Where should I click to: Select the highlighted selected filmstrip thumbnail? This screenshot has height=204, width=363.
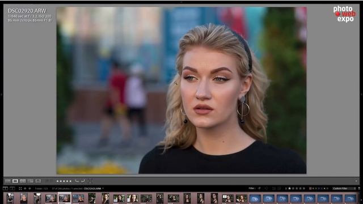coord(65,198)
